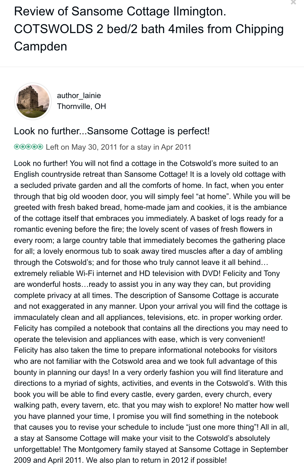Click the review's first sentence 'Look no further!'
This screenshot has width=304, height=467.
pyautogui.click(x=40, y=163)
